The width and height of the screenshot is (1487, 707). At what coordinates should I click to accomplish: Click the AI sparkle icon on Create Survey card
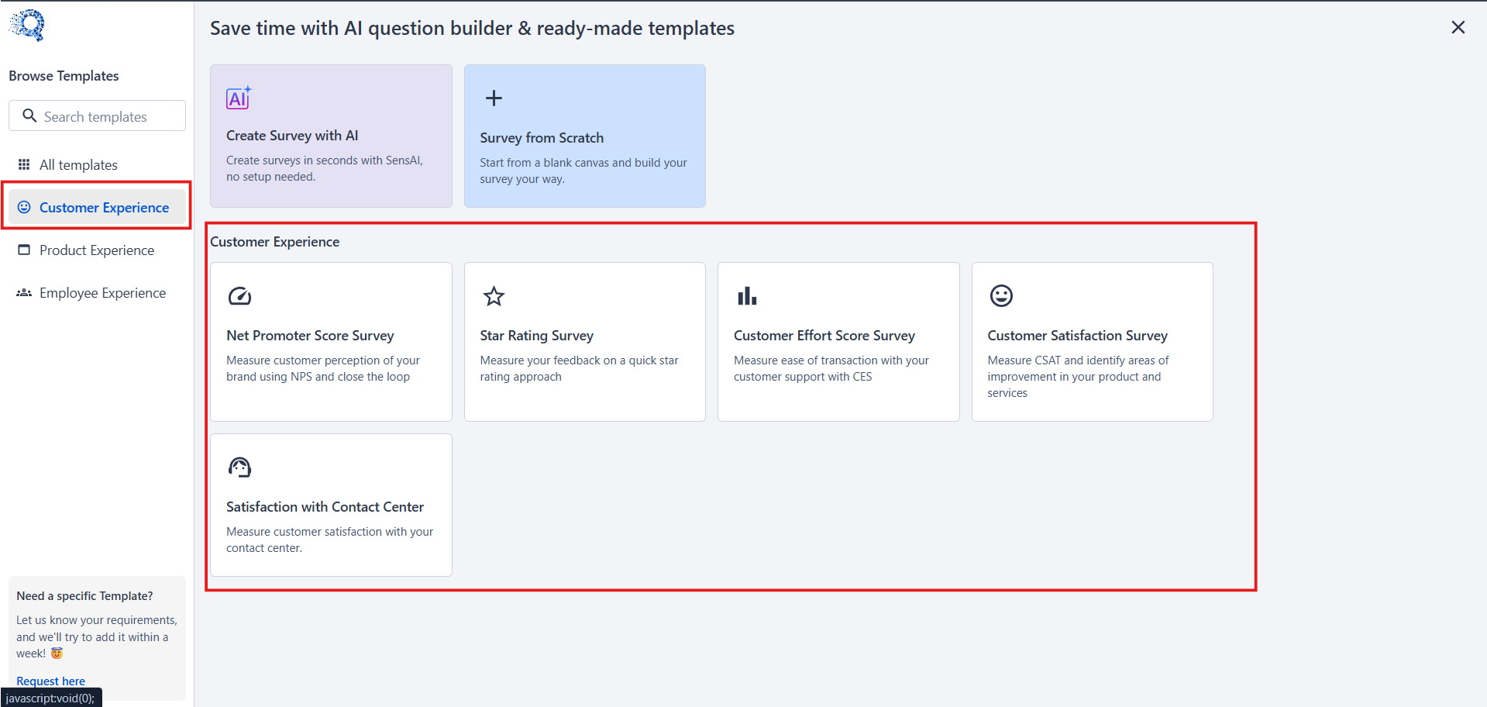(239, 98)
